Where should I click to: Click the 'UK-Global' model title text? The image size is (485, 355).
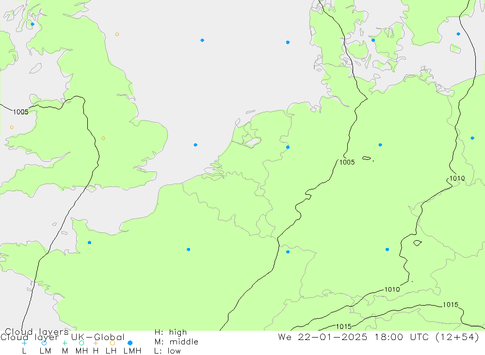(x=98, y=337)
